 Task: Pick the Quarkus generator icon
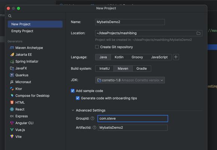click(x=12, y=75)
